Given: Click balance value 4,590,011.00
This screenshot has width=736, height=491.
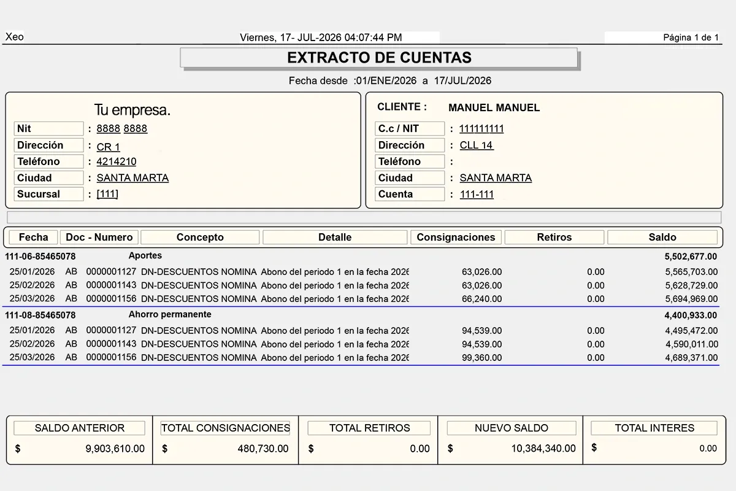Looking at the screenshot, I should click(691, 344).
